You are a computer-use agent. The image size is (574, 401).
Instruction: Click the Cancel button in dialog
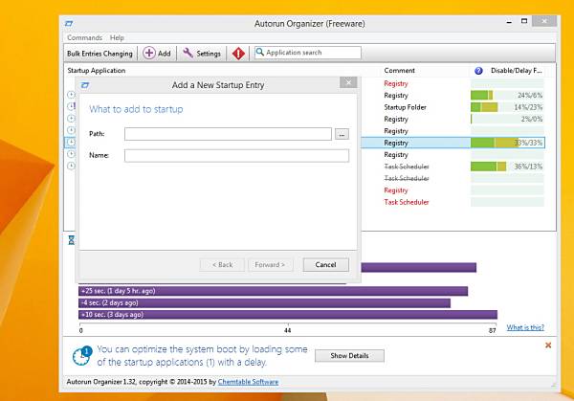coord(326,265)
